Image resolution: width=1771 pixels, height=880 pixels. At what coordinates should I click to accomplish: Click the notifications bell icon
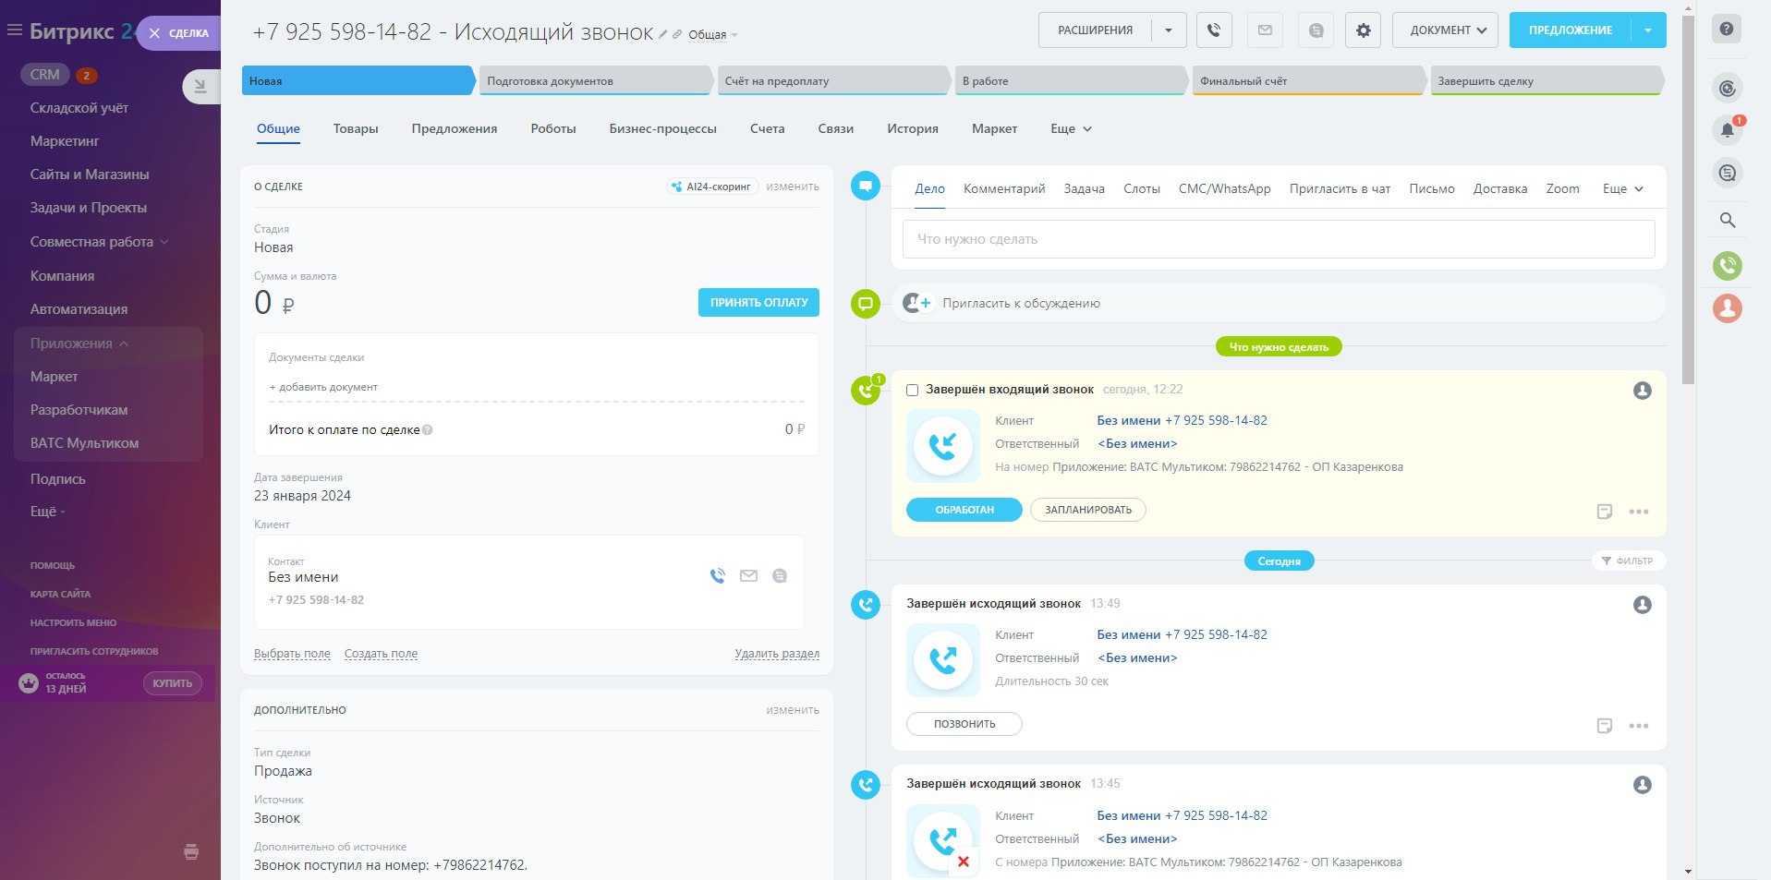click(x=1727, y=130)
